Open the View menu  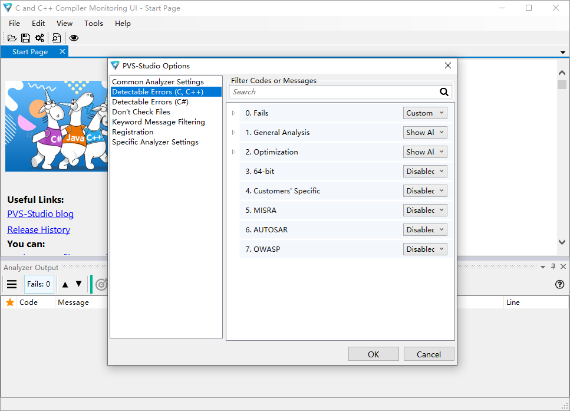click(64, 23)
